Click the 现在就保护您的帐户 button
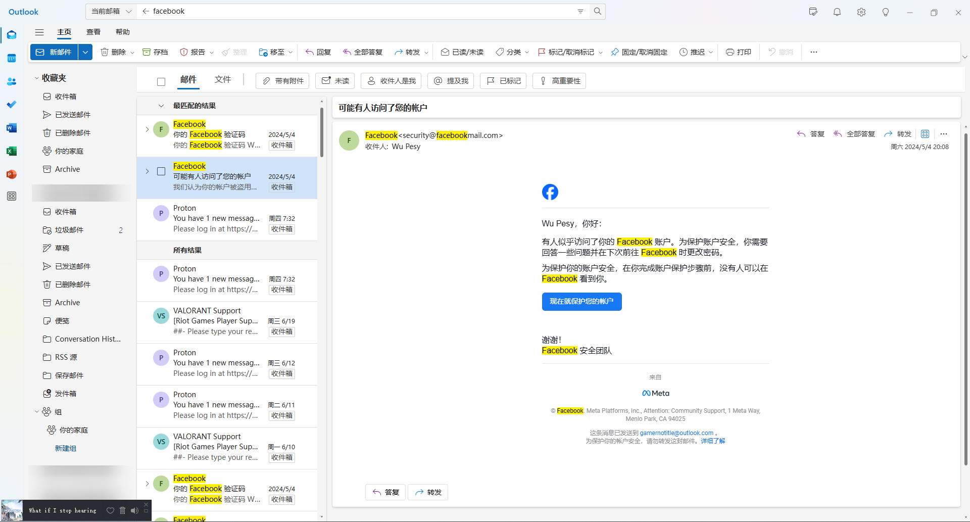Image resolution: width=970 pixels, height=522 pixels. 581,301
